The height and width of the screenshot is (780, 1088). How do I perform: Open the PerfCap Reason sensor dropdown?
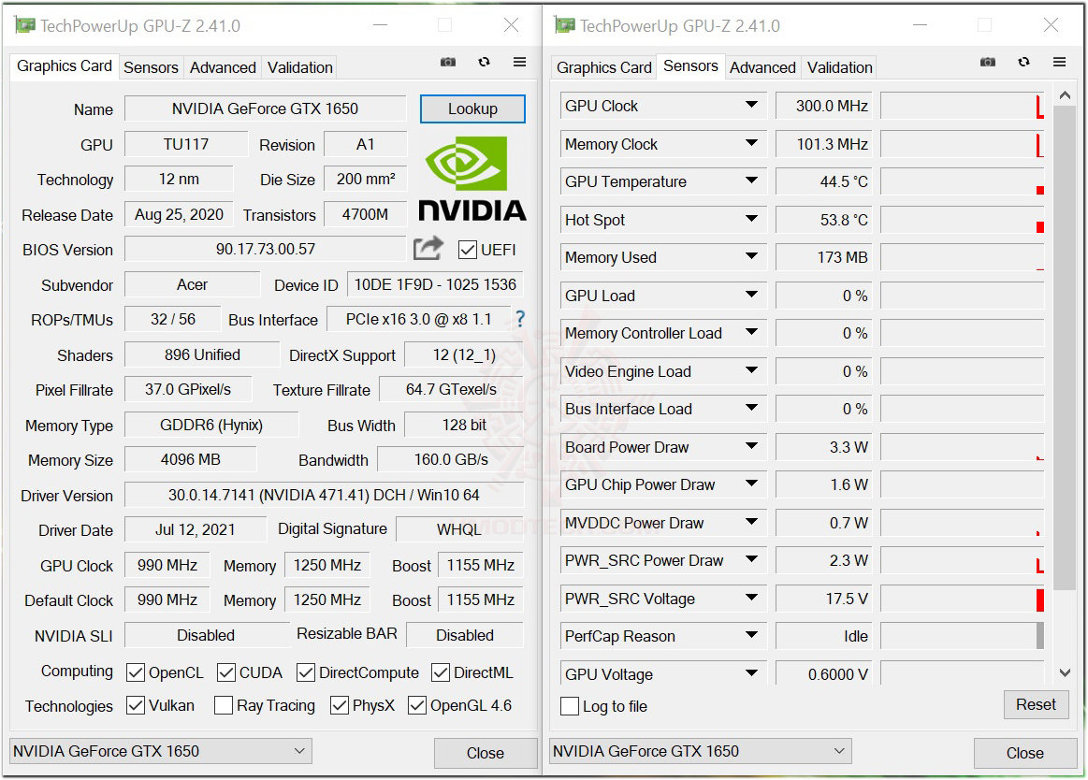[x=751, y=636]
